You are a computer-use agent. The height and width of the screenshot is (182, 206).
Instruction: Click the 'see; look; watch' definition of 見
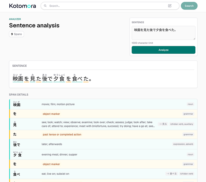pos(98,124)
